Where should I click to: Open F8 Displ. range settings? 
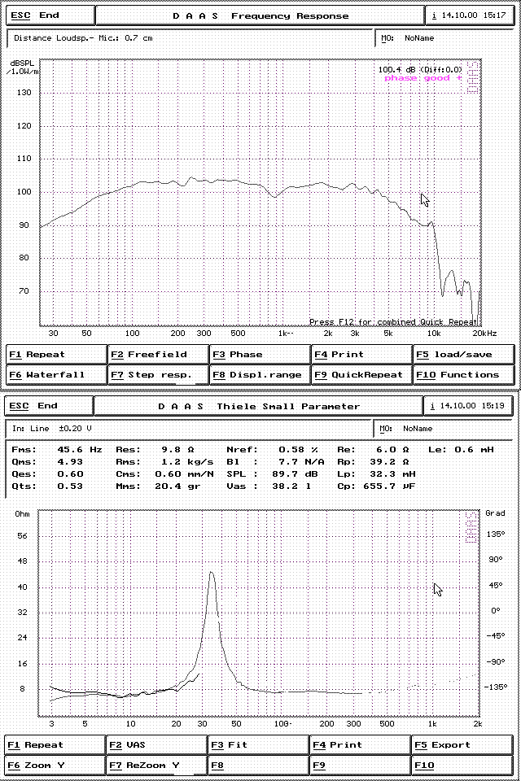pos(260,375)
